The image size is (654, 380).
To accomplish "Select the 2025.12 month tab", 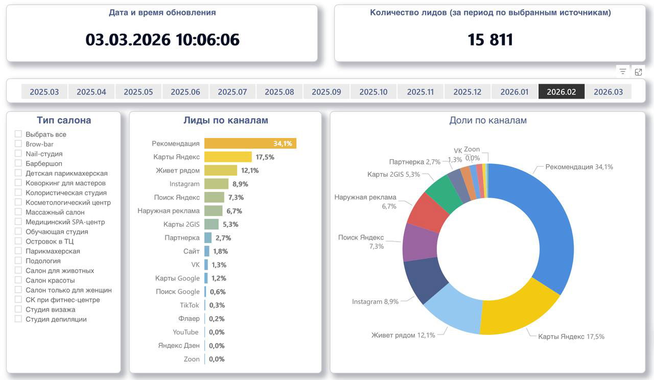I will click(467, 91).
